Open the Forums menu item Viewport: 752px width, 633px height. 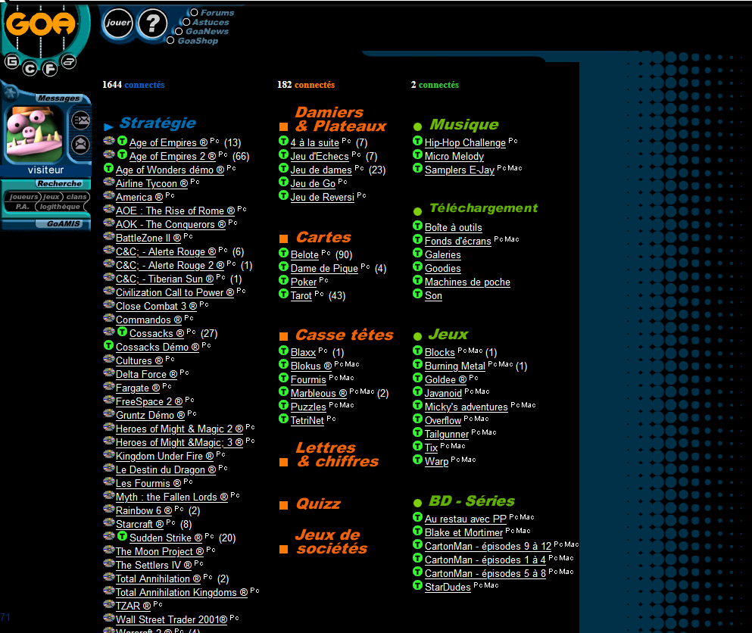pyautogui.click(x=217, y=13)
